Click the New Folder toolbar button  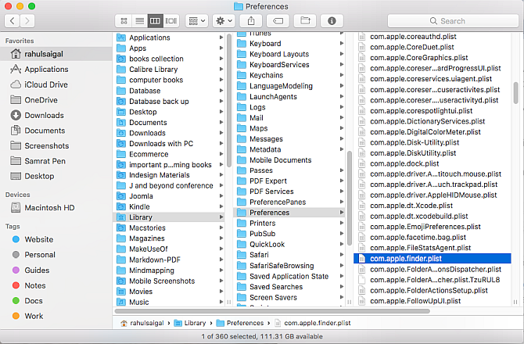coord(305,21)
